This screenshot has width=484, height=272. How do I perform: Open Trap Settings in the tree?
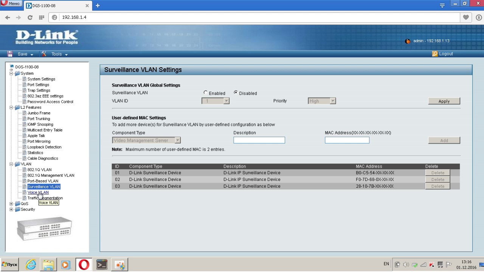click(39, 90)
